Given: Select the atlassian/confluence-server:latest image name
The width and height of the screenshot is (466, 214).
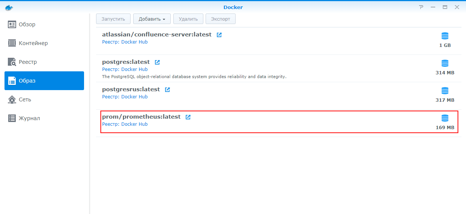Looking at the screenshot, I should tap(156, 35).
